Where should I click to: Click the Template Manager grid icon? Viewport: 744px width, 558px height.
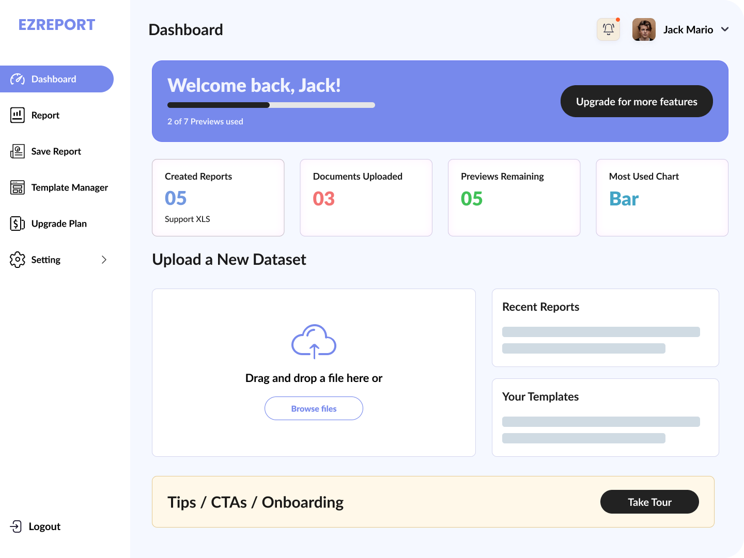17,187
